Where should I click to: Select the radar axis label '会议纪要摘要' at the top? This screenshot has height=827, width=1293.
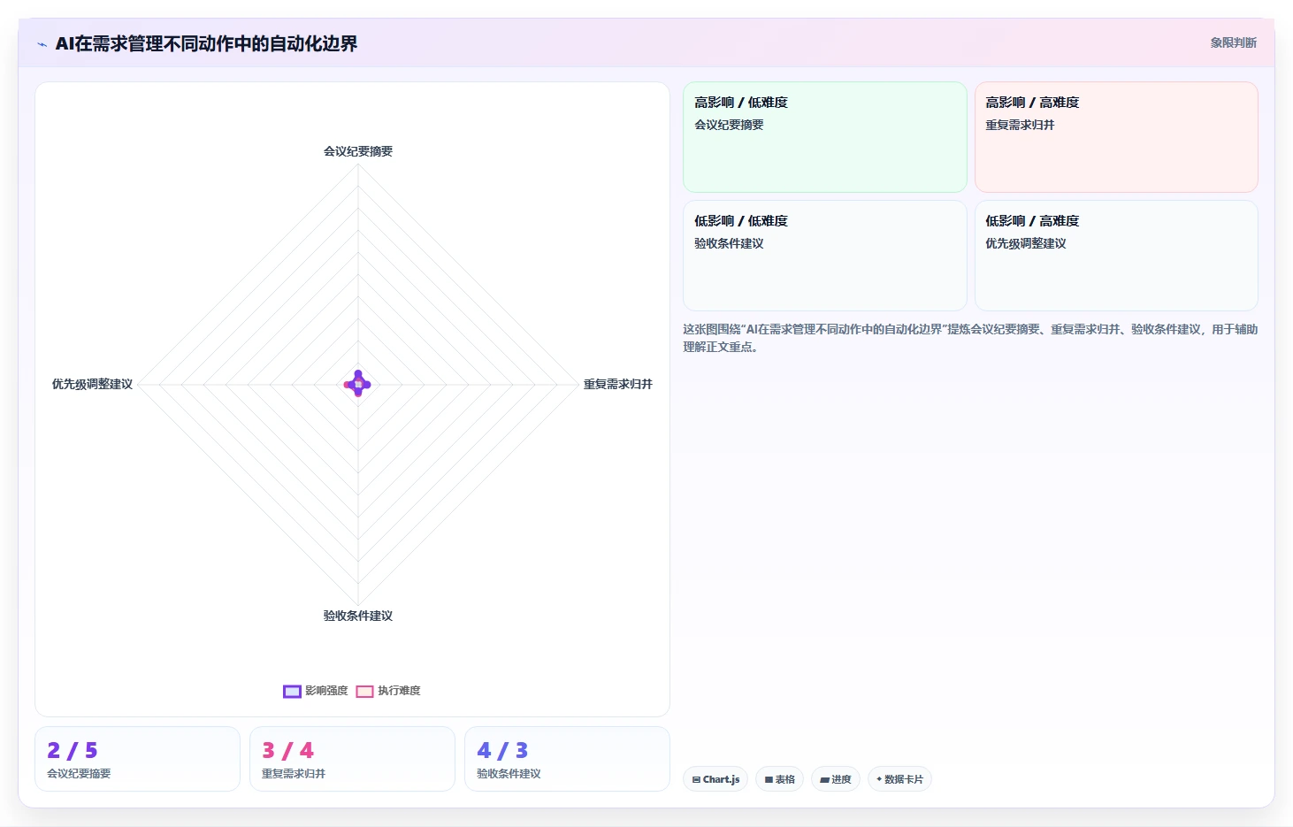(x=358, y=151)
